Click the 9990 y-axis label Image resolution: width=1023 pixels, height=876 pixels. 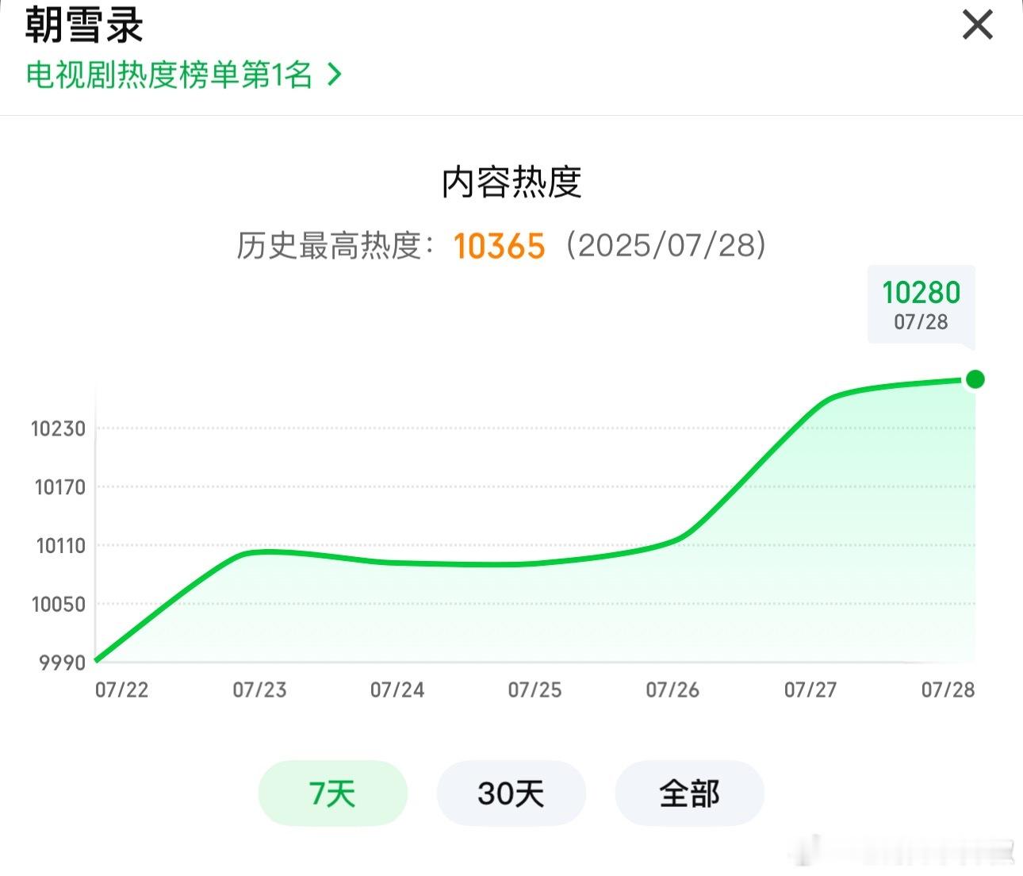(62, 663)
